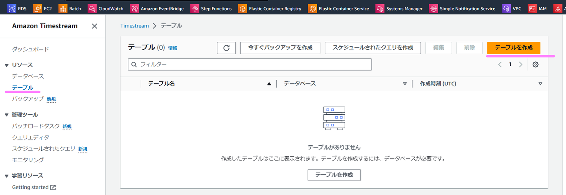The width and height of the screenshot is (566, 195).
Task: Open the VPC shortcut icon
Action: click(507, 9)
